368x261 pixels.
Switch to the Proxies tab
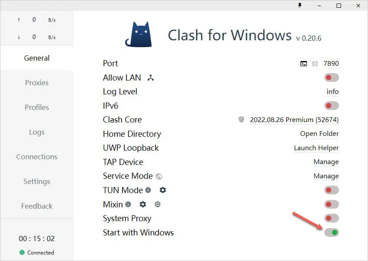pos(36,83)
